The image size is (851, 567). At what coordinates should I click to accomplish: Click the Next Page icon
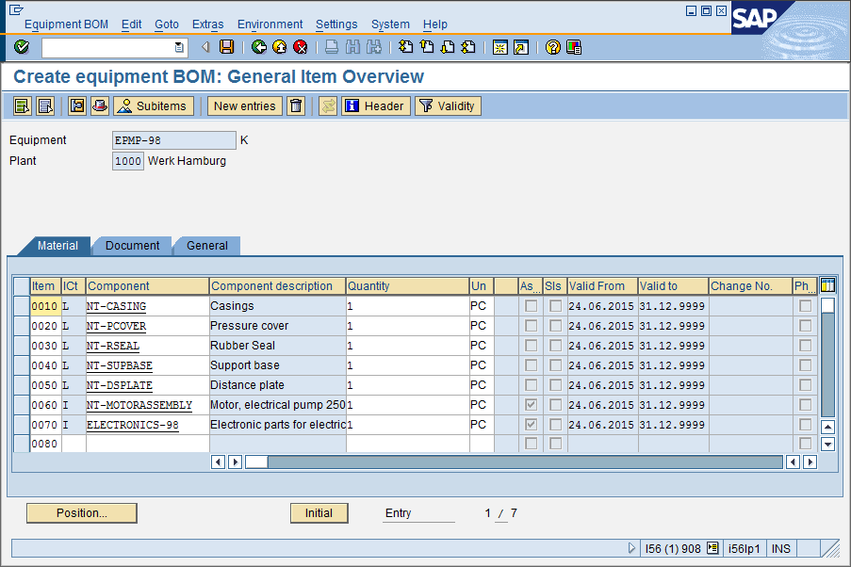pyautogui.click(x=448, y=47)
